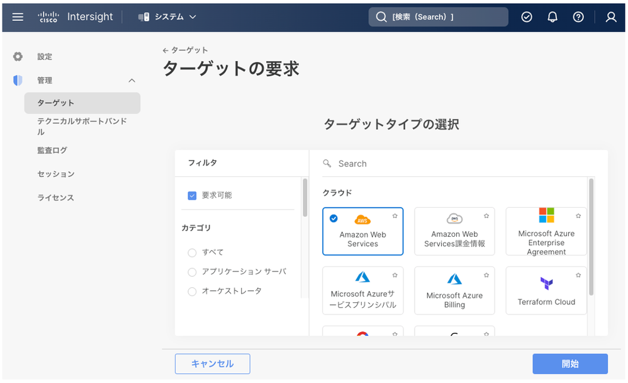Click the フィルタ panel title
This screenshot has height=383, width=628.
tap(202, 163)
